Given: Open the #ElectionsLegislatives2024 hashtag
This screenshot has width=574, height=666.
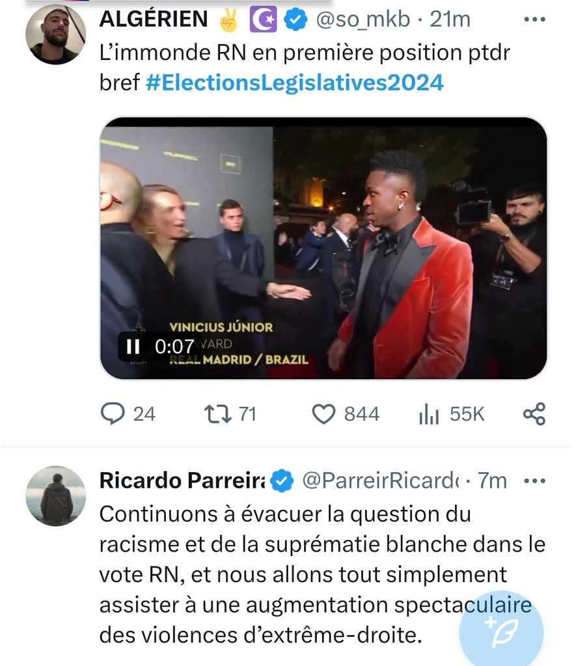Looking at the screenshot, I should point(294,83).
